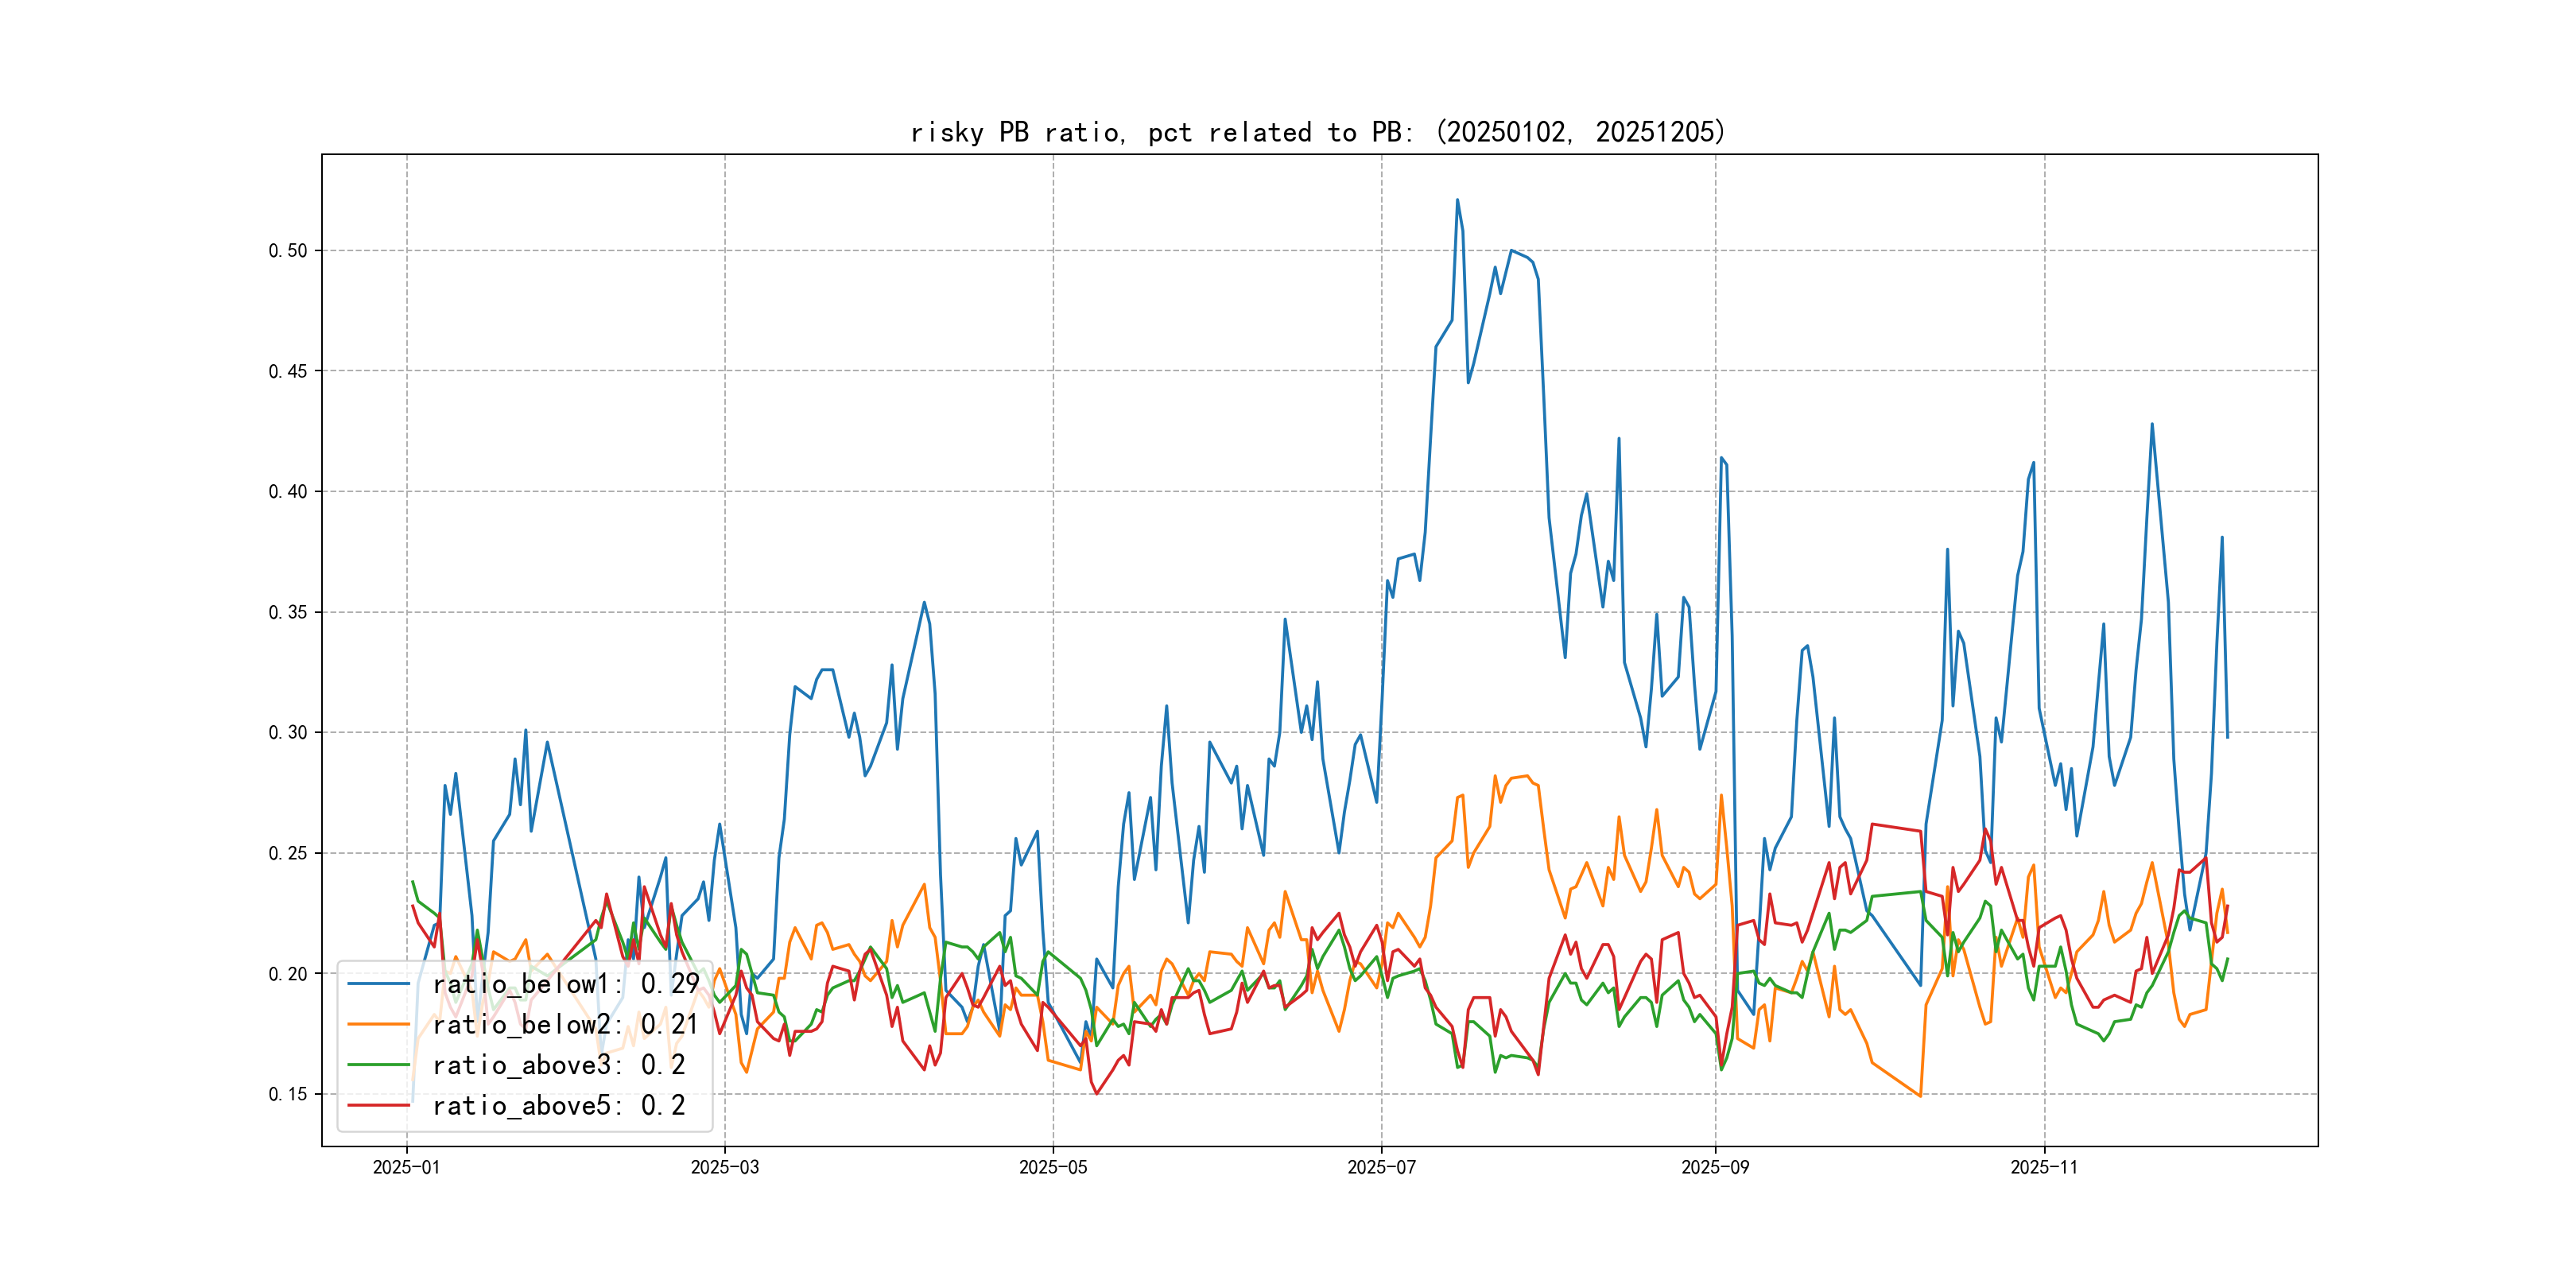Screen dimensions: 2576x1288
Task: Click the 0.50 y-axis tick label
Action: [287, 251]
